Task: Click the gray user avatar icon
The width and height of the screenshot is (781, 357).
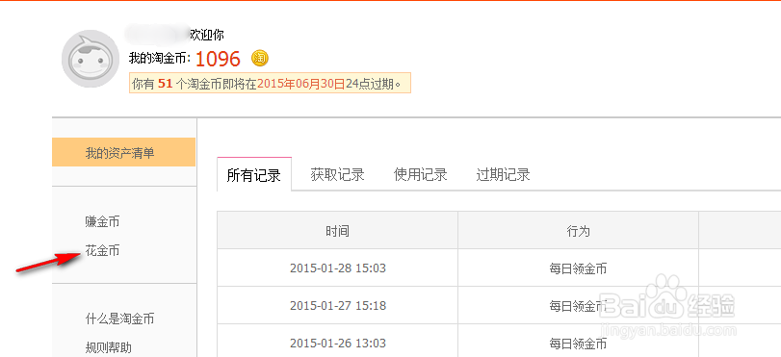Action: coord(91,59)
